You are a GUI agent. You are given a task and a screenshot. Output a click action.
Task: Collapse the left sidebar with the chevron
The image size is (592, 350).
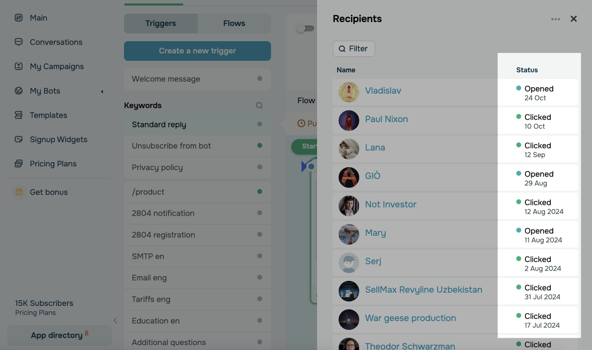click(x=115, y=321)
